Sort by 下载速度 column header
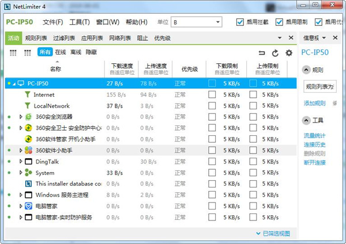 coord(122,68)
